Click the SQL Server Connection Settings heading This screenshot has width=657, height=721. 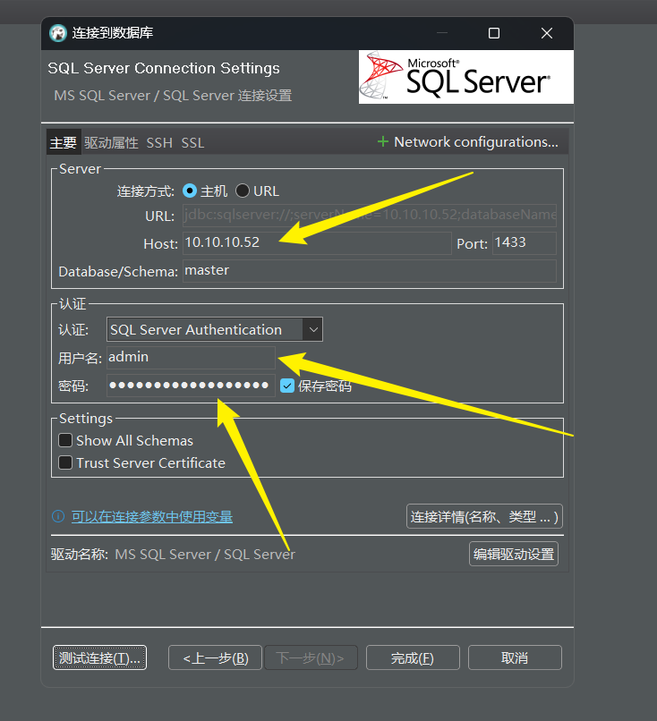(164, 68)
